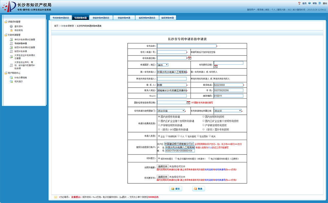
Task: Choose 个人 as the applicant type
Action: pyautogui.click(x=179, y=136)
